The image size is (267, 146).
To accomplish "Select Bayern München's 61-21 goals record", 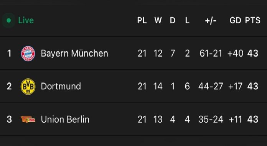I will [x=211, y=54].
